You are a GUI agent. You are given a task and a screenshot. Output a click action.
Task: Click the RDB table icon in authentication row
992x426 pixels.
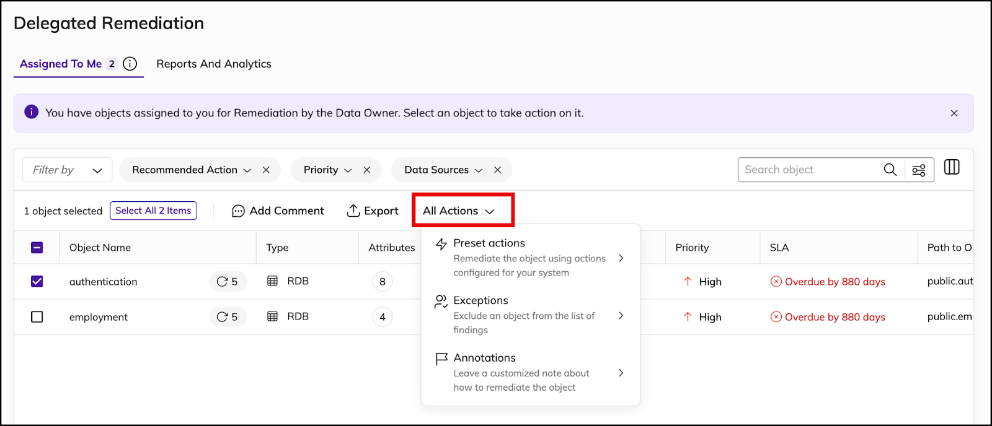click(272, 281)
